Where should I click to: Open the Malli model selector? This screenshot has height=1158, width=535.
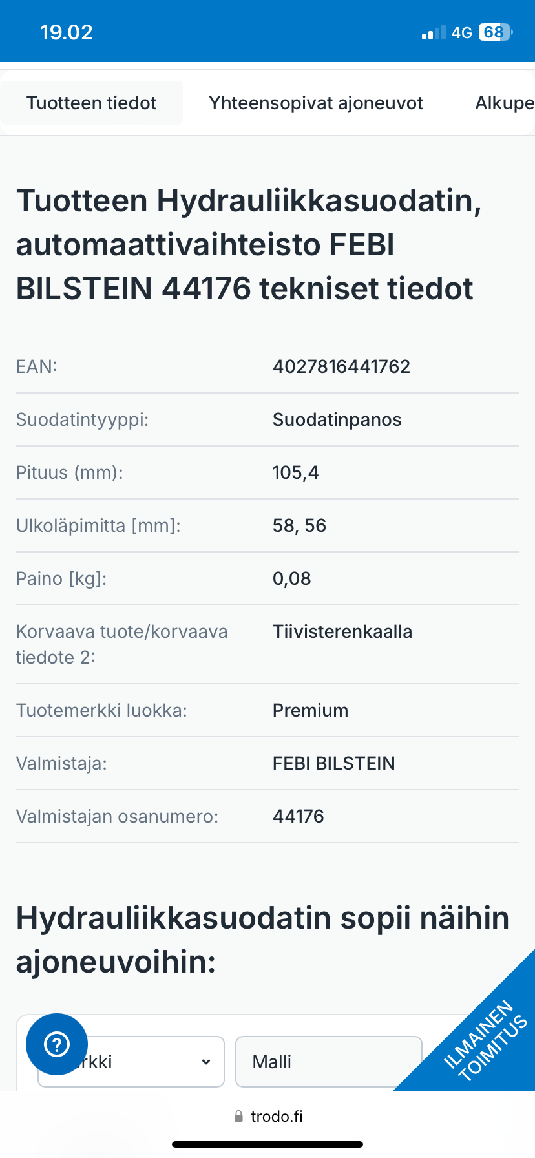tap(328, 1062)
